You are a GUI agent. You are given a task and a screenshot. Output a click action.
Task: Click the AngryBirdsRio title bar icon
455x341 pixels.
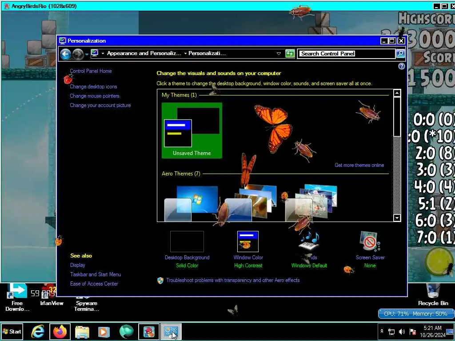7,6
